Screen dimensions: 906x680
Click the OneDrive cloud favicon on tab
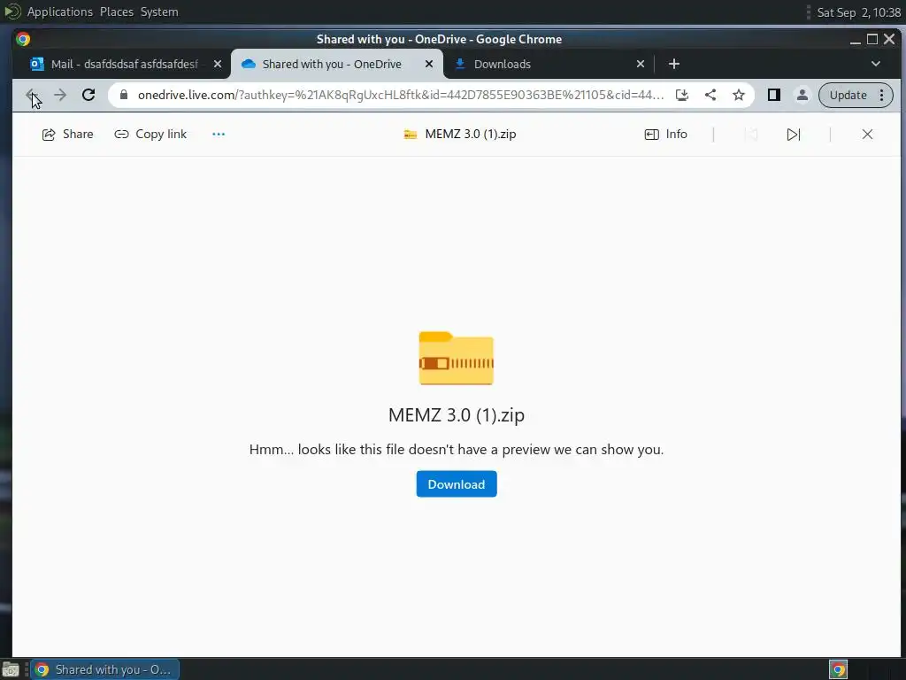(x=249, y=64)
